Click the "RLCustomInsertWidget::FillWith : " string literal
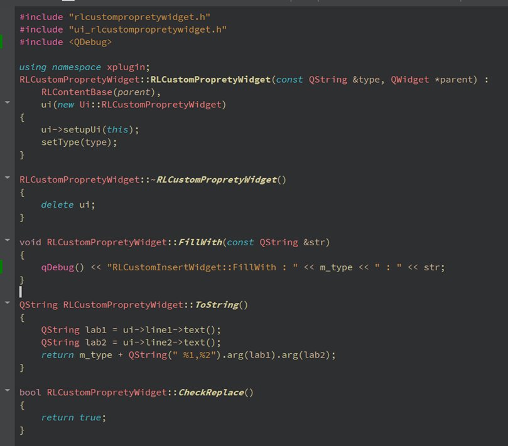Screen dimensions: 508x446 200,267
